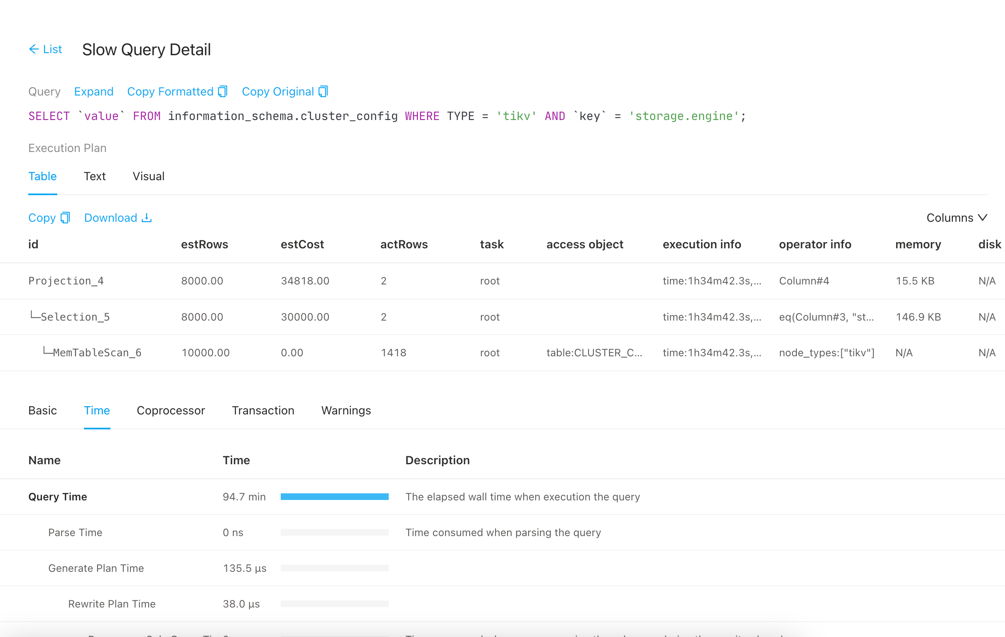
Task: Click the Copy icon above the plan table
Action: 65,218
